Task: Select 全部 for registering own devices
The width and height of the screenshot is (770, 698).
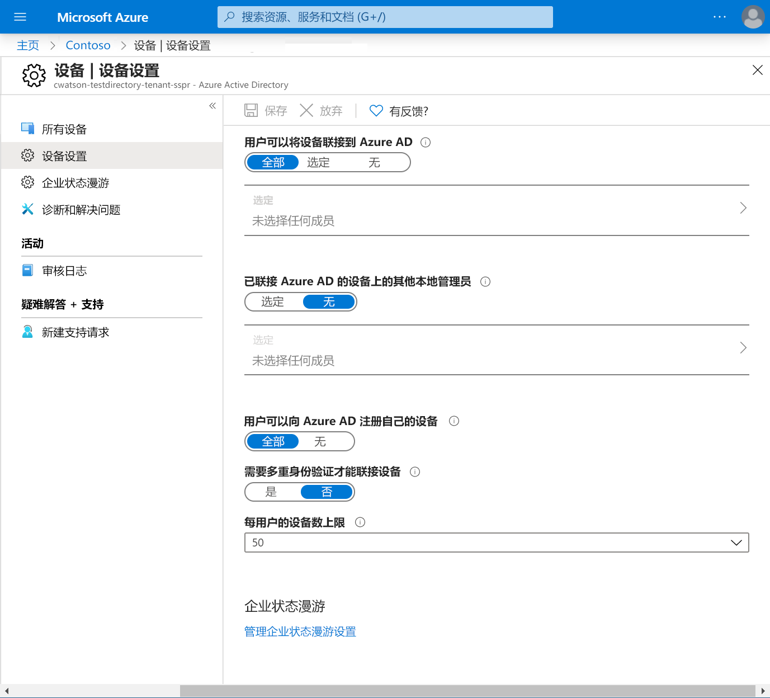Action: [x=273, y=441]
